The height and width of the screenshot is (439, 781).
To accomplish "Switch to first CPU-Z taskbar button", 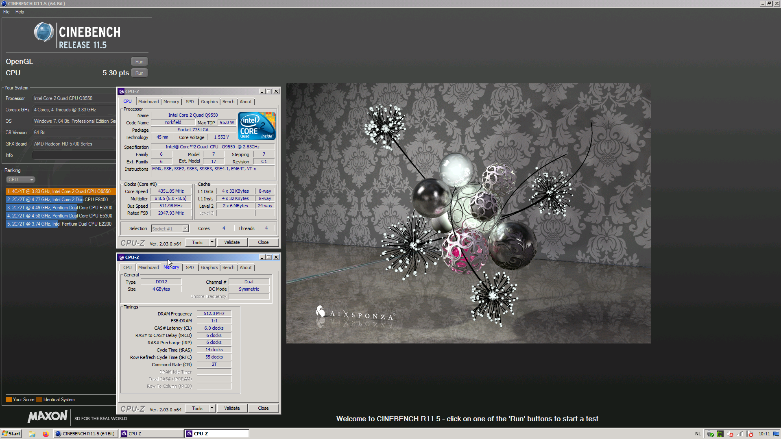I will 151,434.
